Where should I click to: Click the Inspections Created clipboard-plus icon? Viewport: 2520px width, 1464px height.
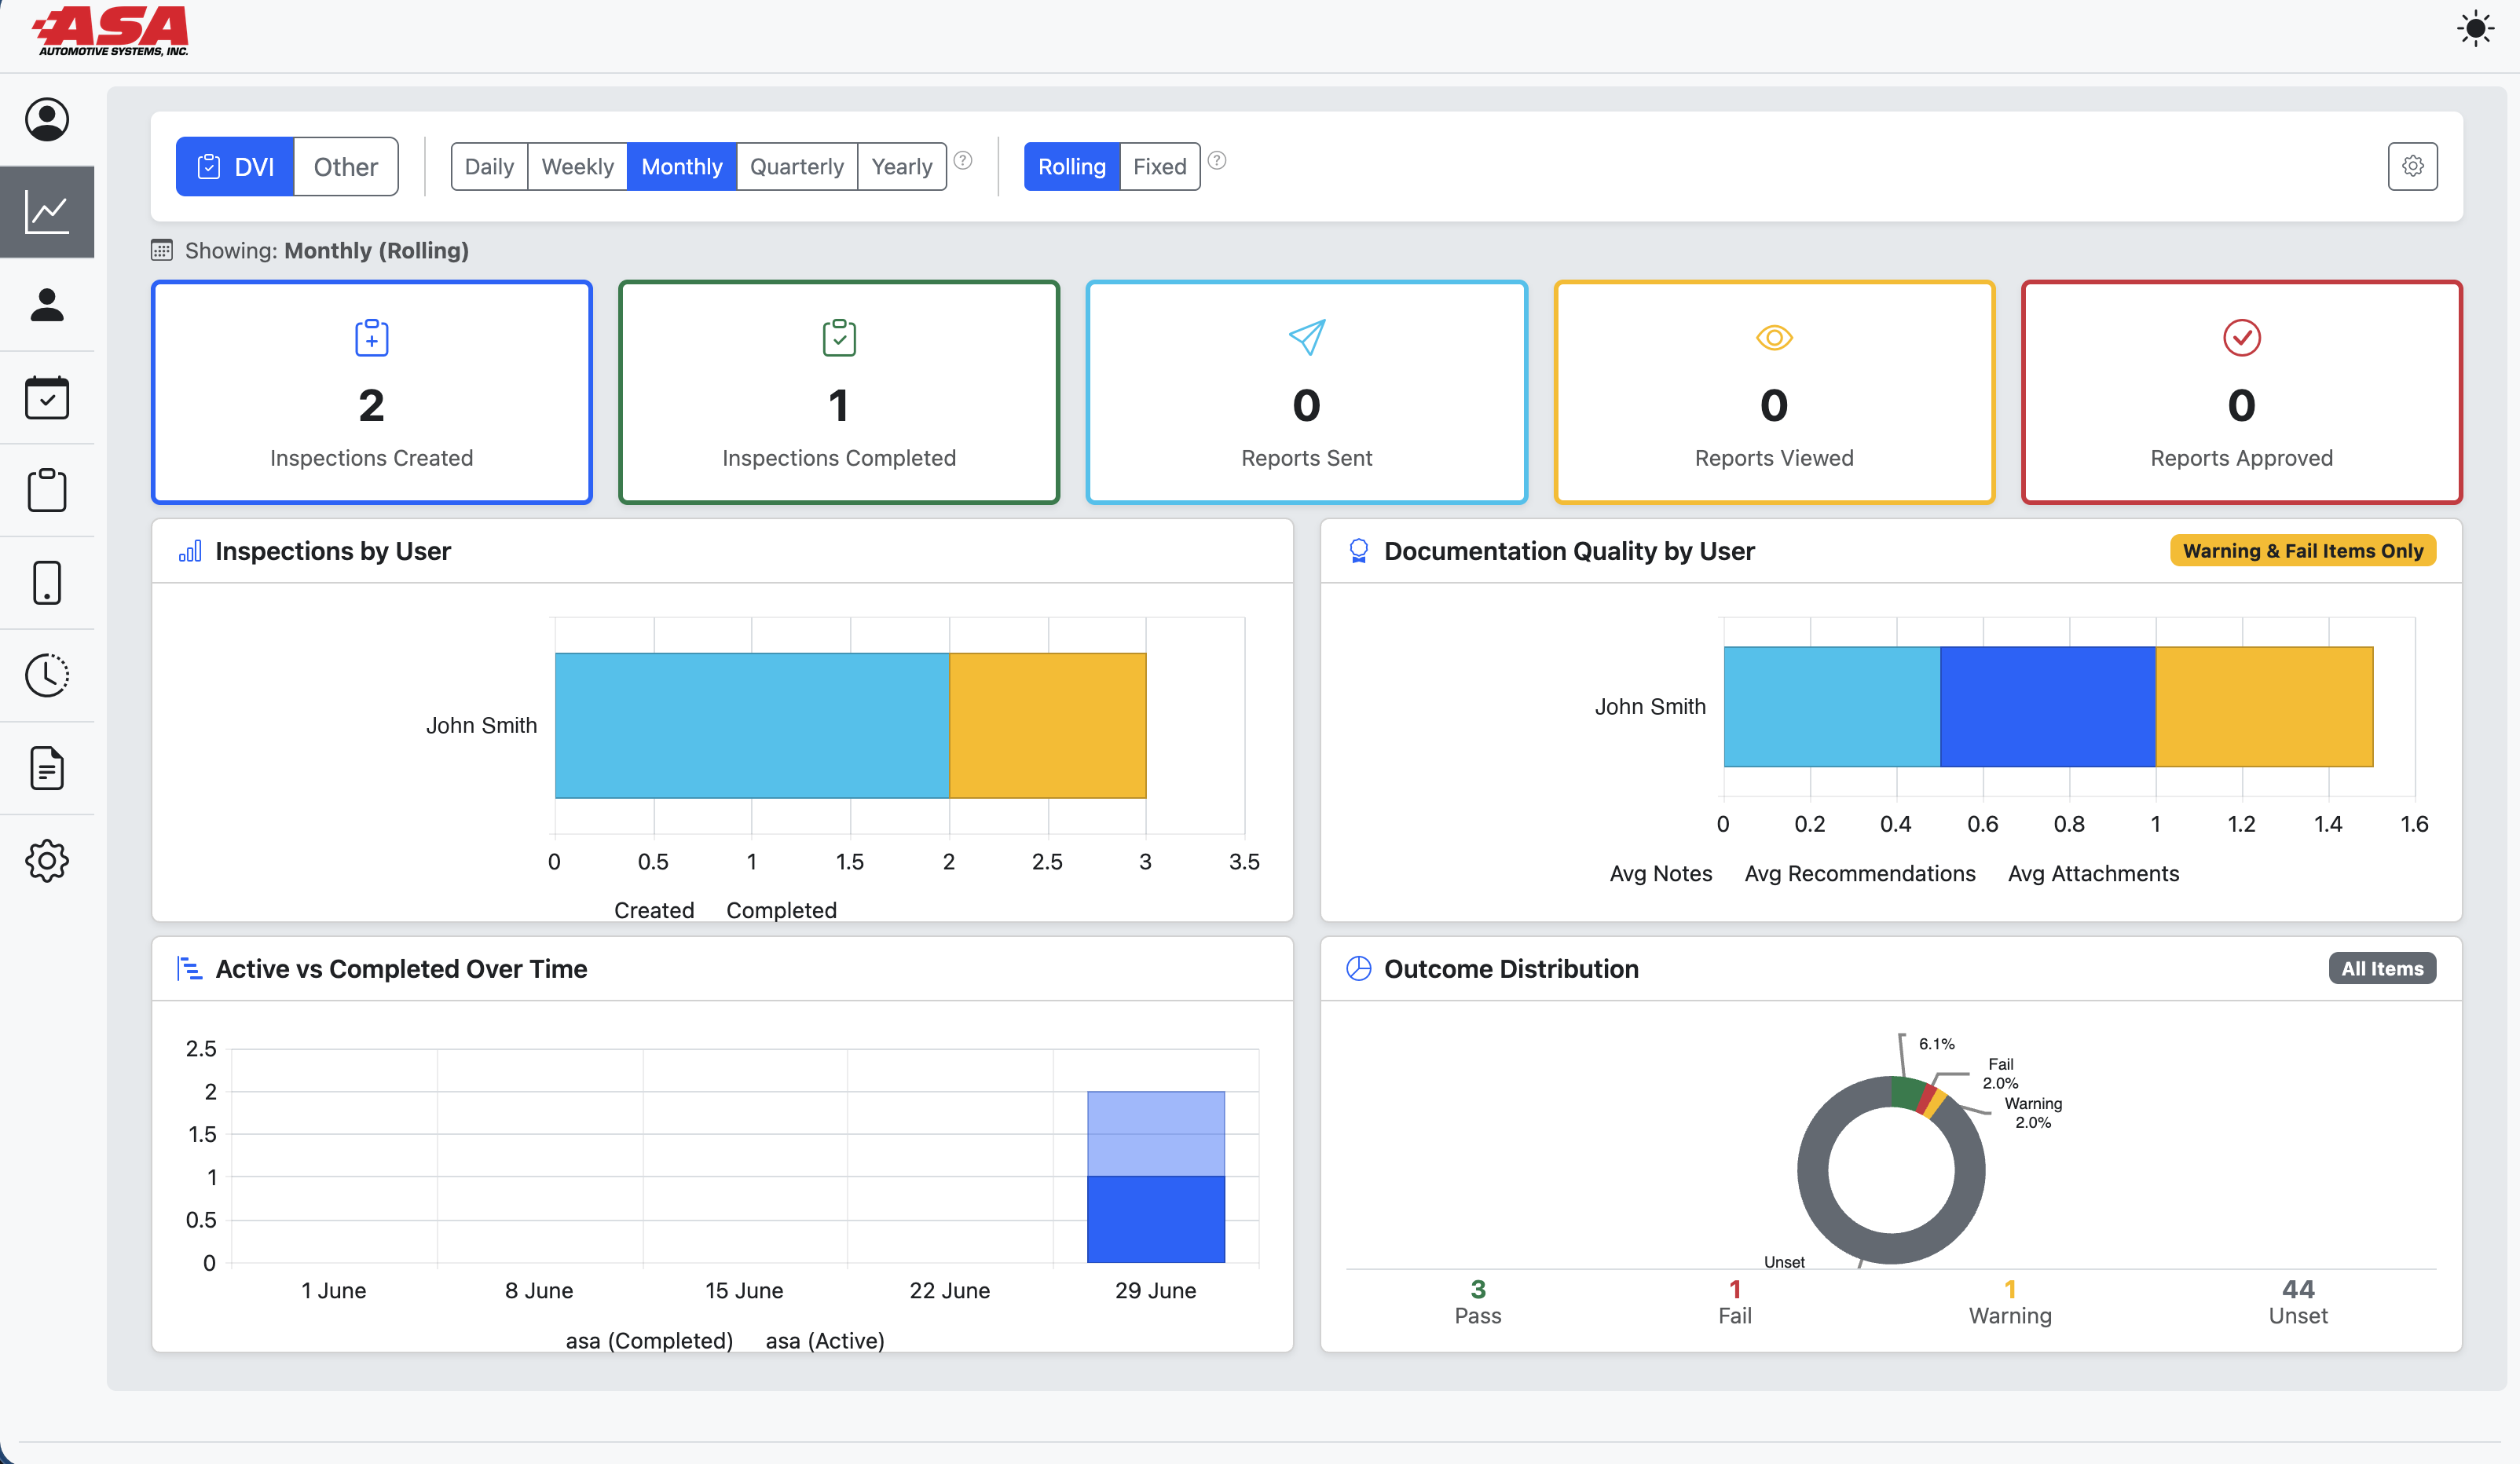[372, 338]
